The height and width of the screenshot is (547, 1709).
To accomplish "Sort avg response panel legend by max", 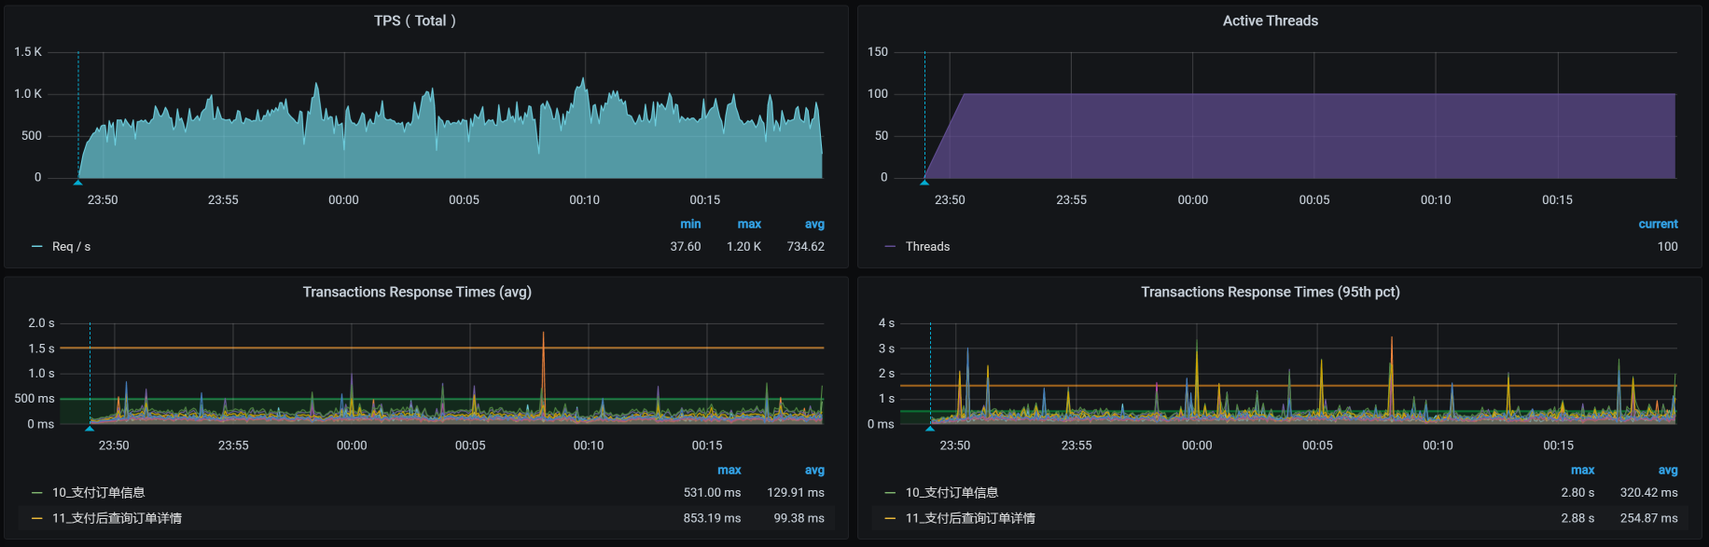I will [729, 471].
